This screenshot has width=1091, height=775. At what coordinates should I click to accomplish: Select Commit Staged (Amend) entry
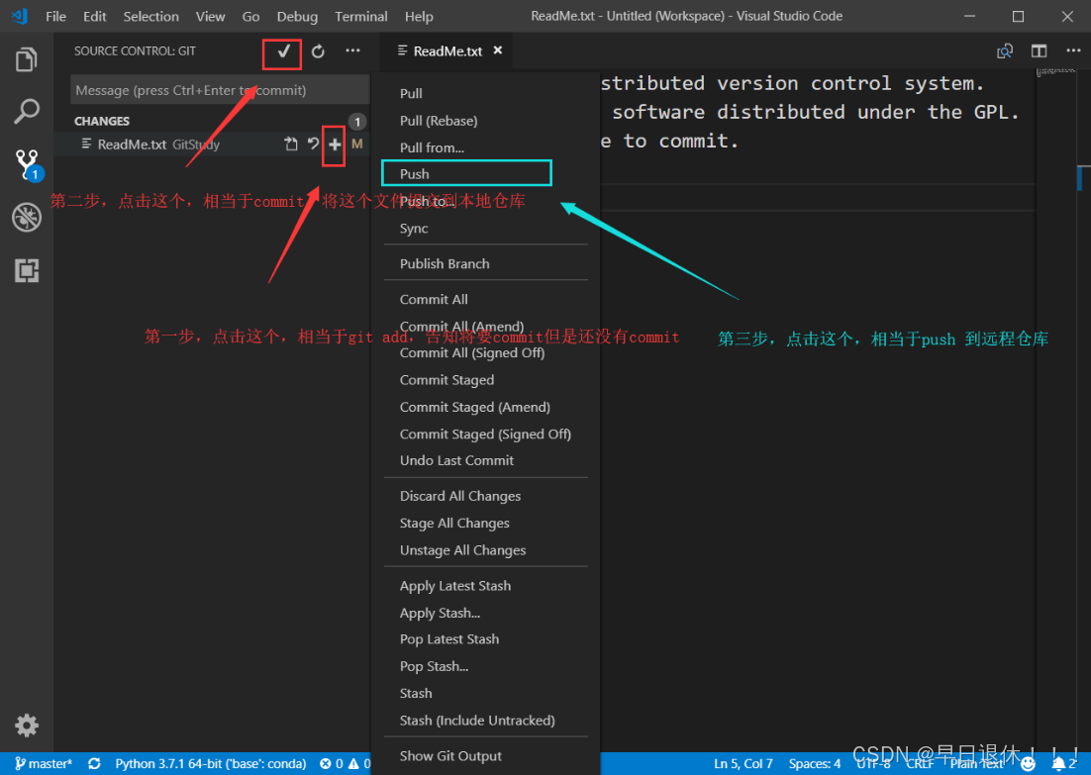click(486, 407)
